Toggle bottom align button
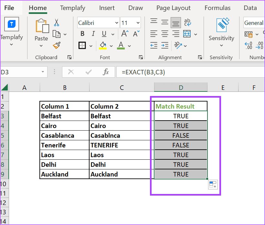Image resolution: width=265 pixels, height=225 pixels. click(x=176, y=23)
